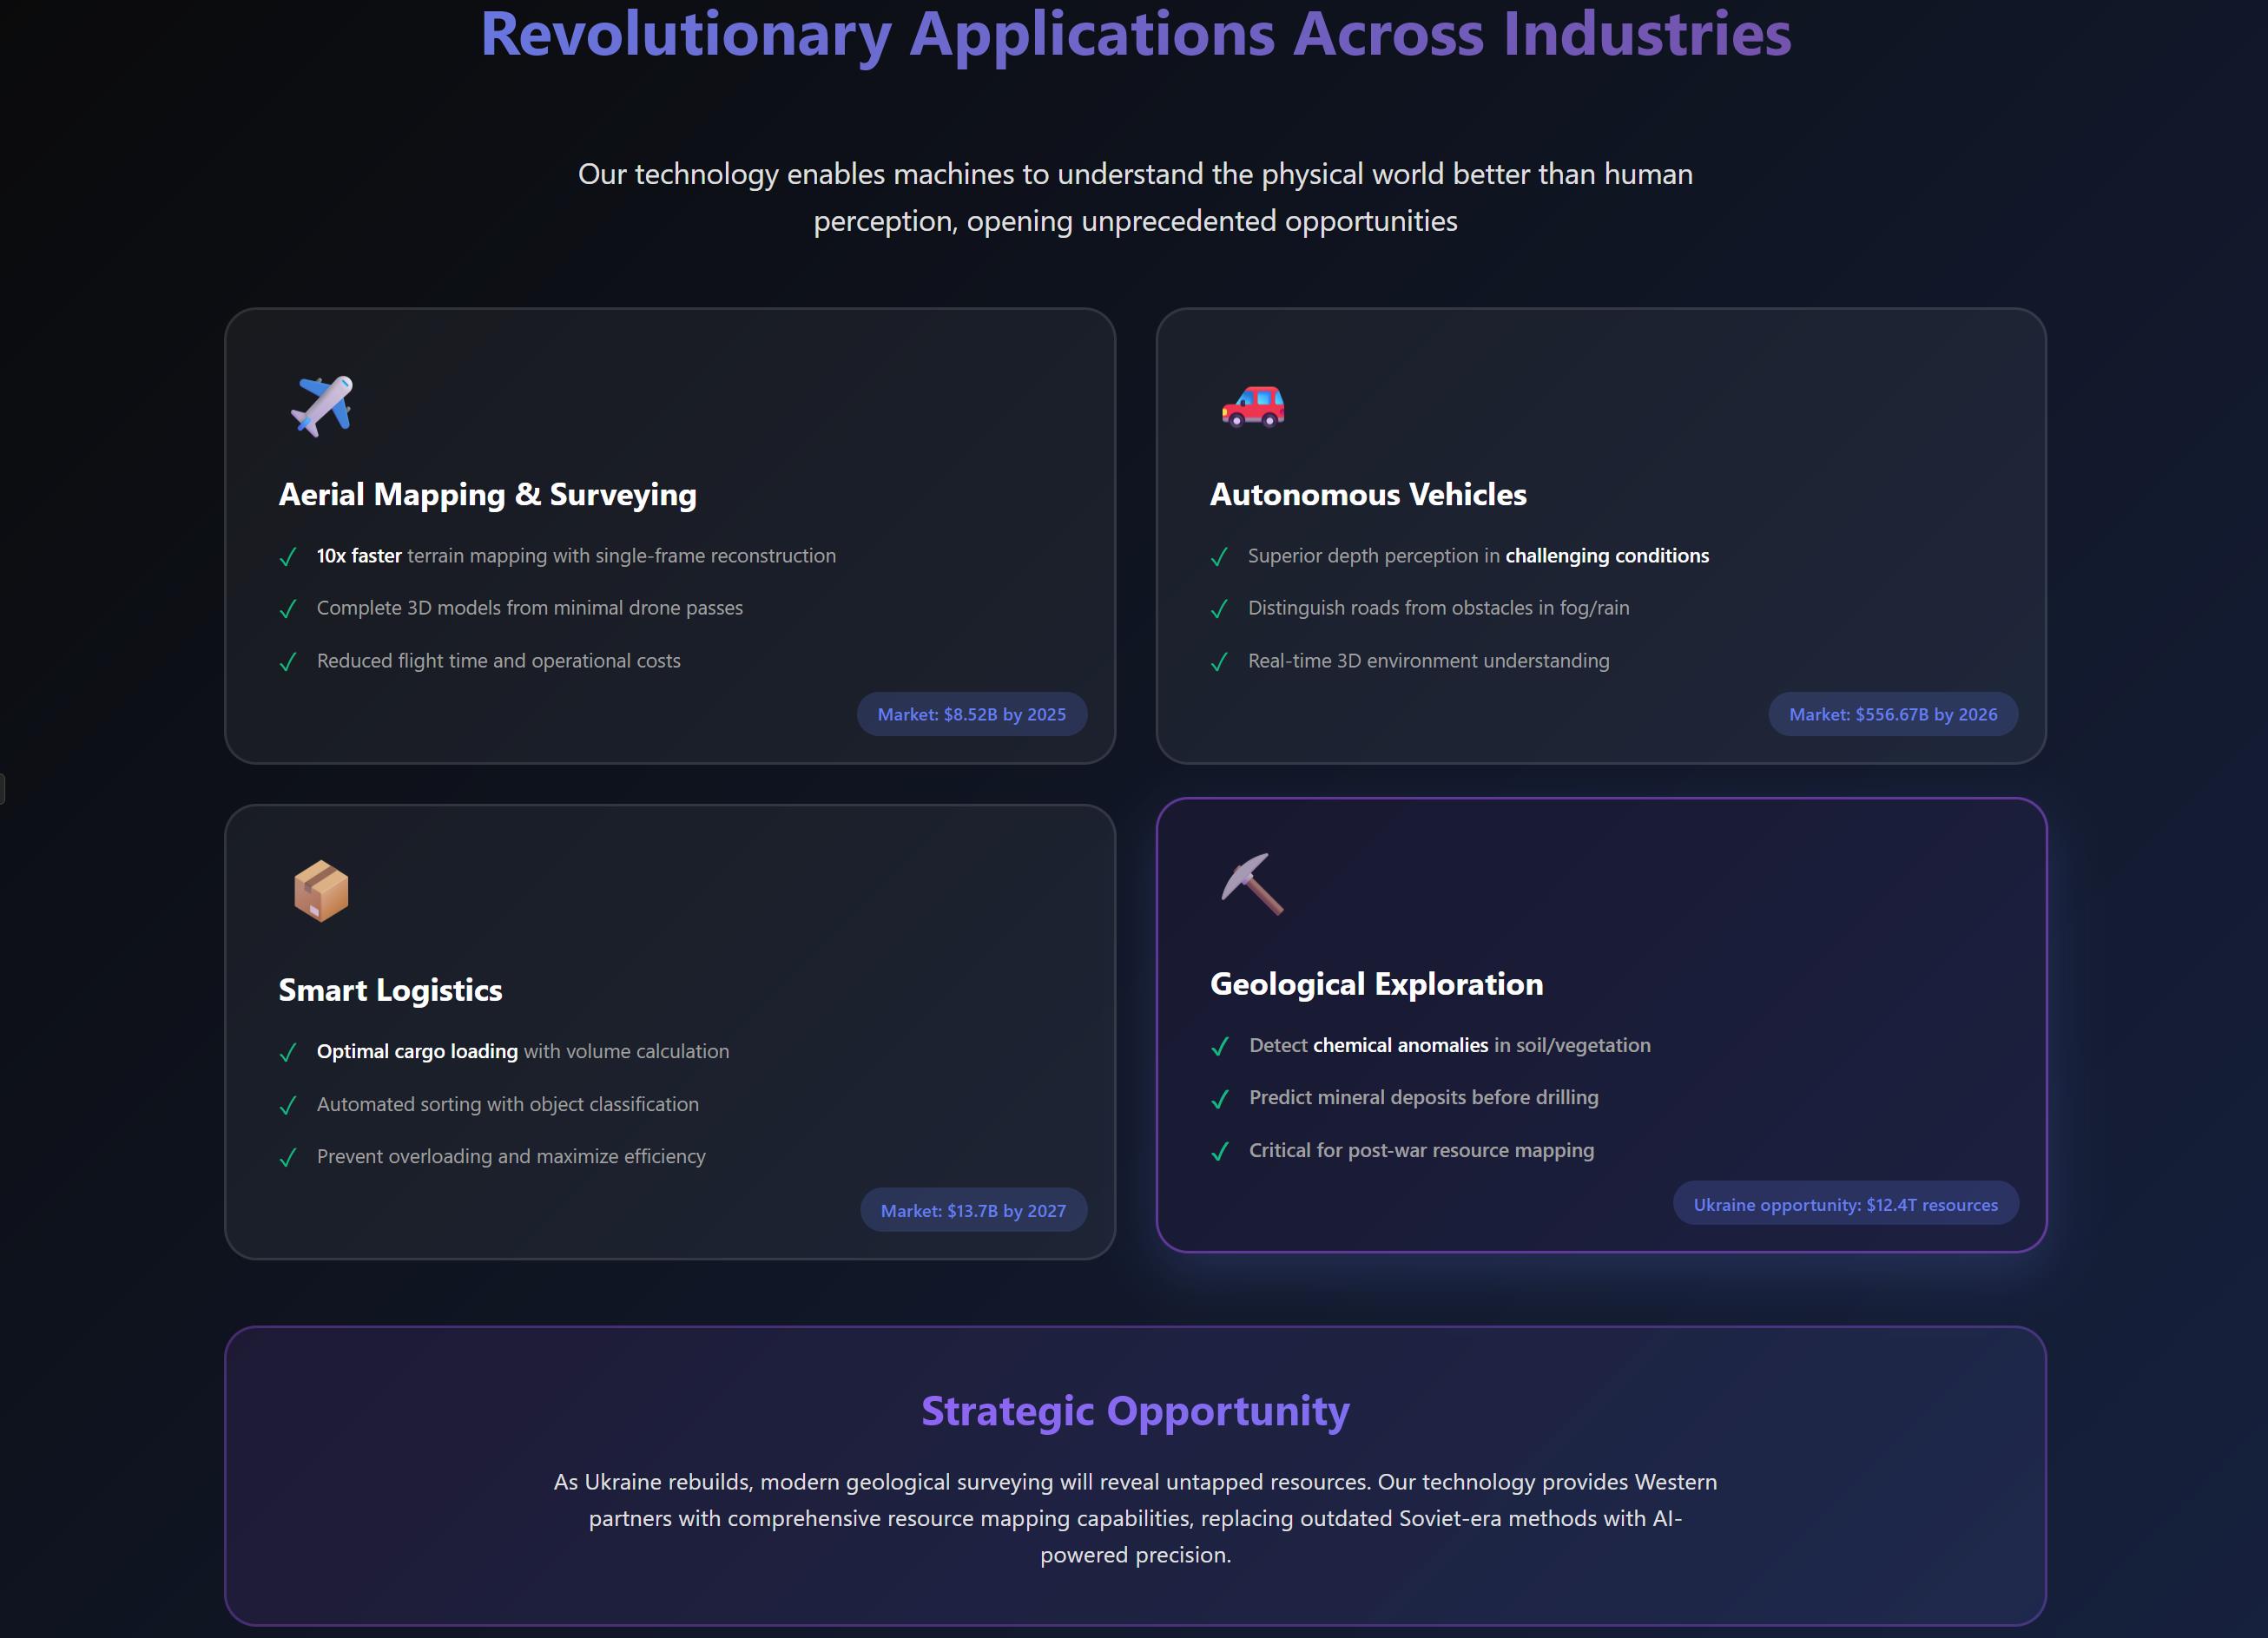
Task: Select the 'Aerial Mapping & Surveying' heading
Action: (x=487, y=494)
